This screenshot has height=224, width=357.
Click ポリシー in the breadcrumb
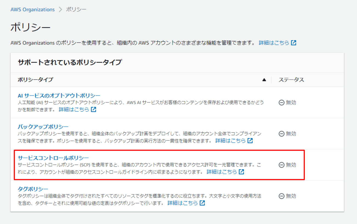[x=76, y=10]
